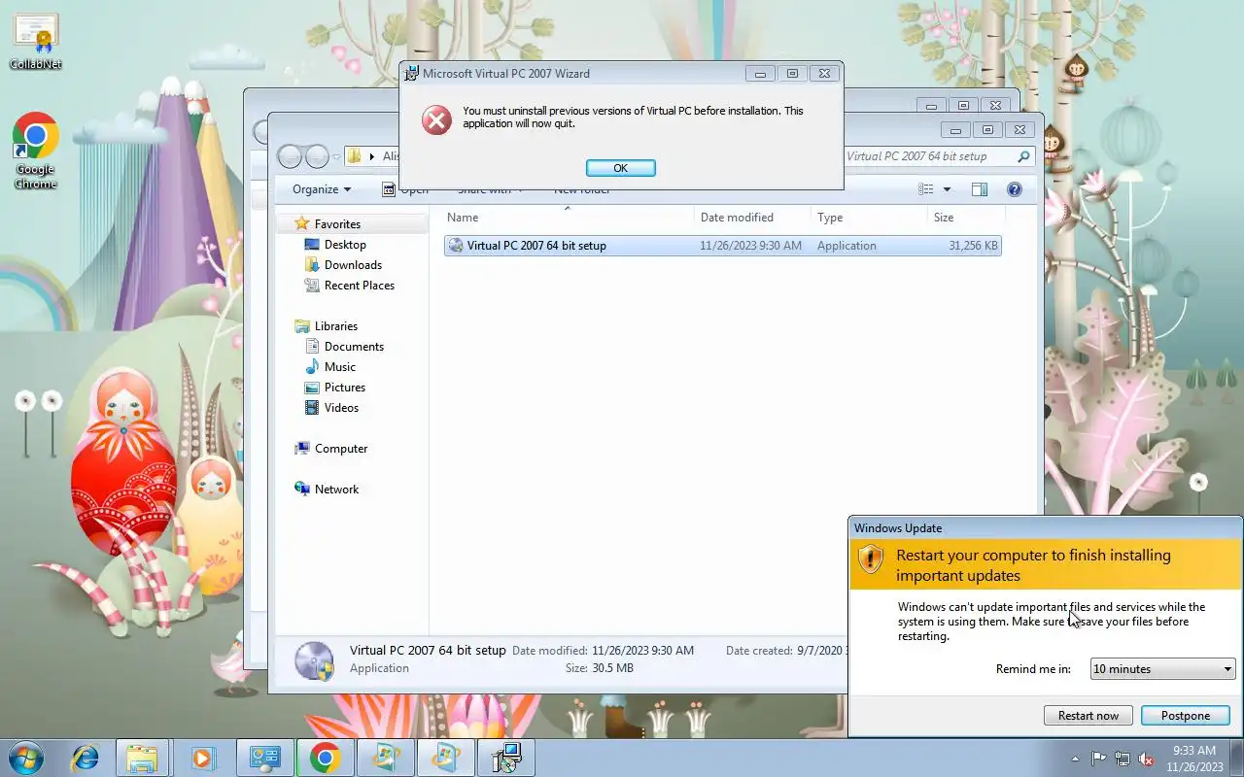Open the muted volume tray icon
This screenshot has height=777, width=1244.
[x=1146, y=759]
